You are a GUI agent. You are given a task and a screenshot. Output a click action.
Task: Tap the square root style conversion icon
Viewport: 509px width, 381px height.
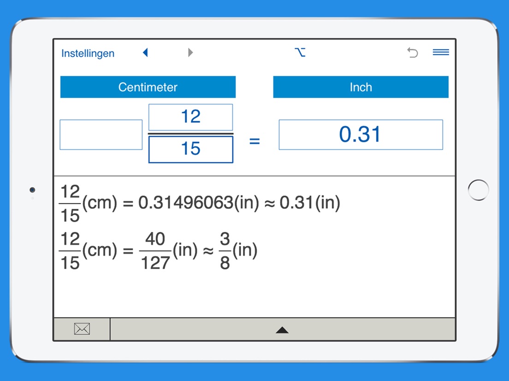[301, 52]
